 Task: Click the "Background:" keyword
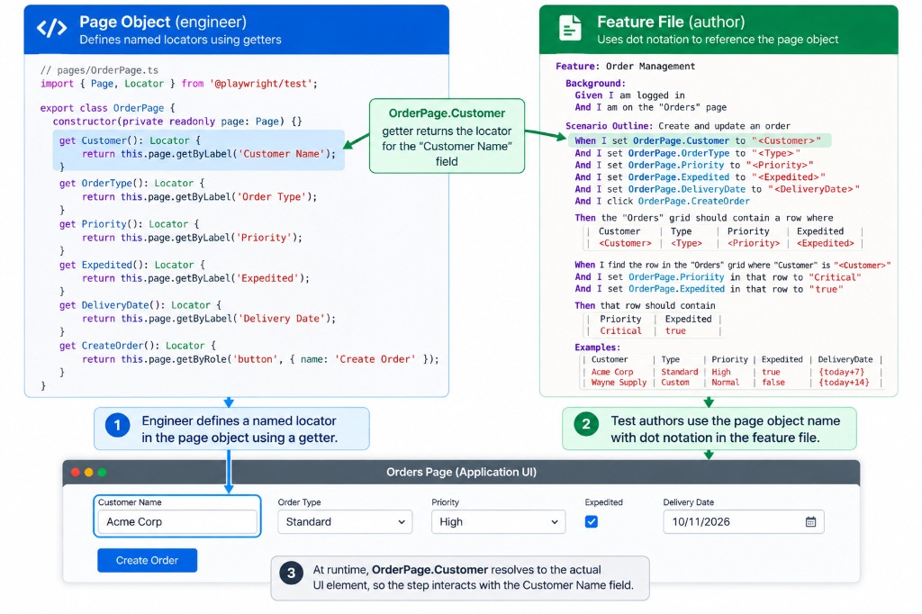(595, 84)
